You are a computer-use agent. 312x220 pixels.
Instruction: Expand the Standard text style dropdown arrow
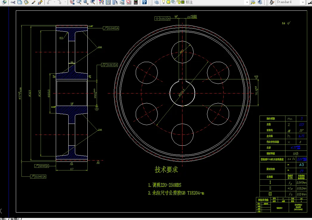pyautogui.click(x=303, y=2)
